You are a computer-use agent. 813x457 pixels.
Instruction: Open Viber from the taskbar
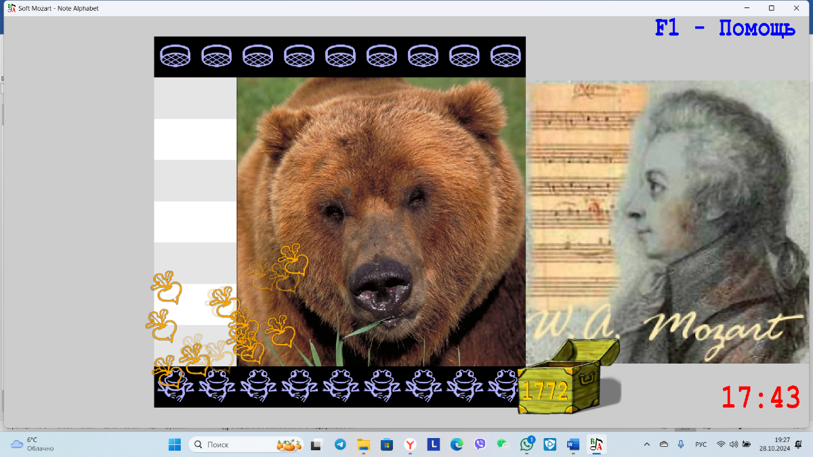(480, 445)
